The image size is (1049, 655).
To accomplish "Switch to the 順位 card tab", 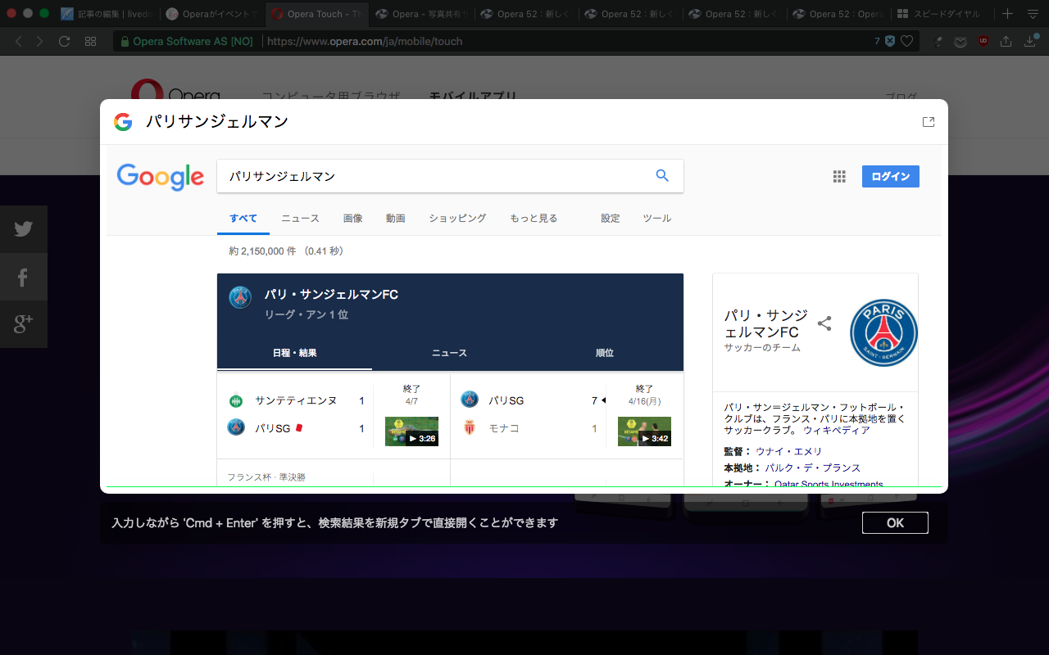I will 605,353.
